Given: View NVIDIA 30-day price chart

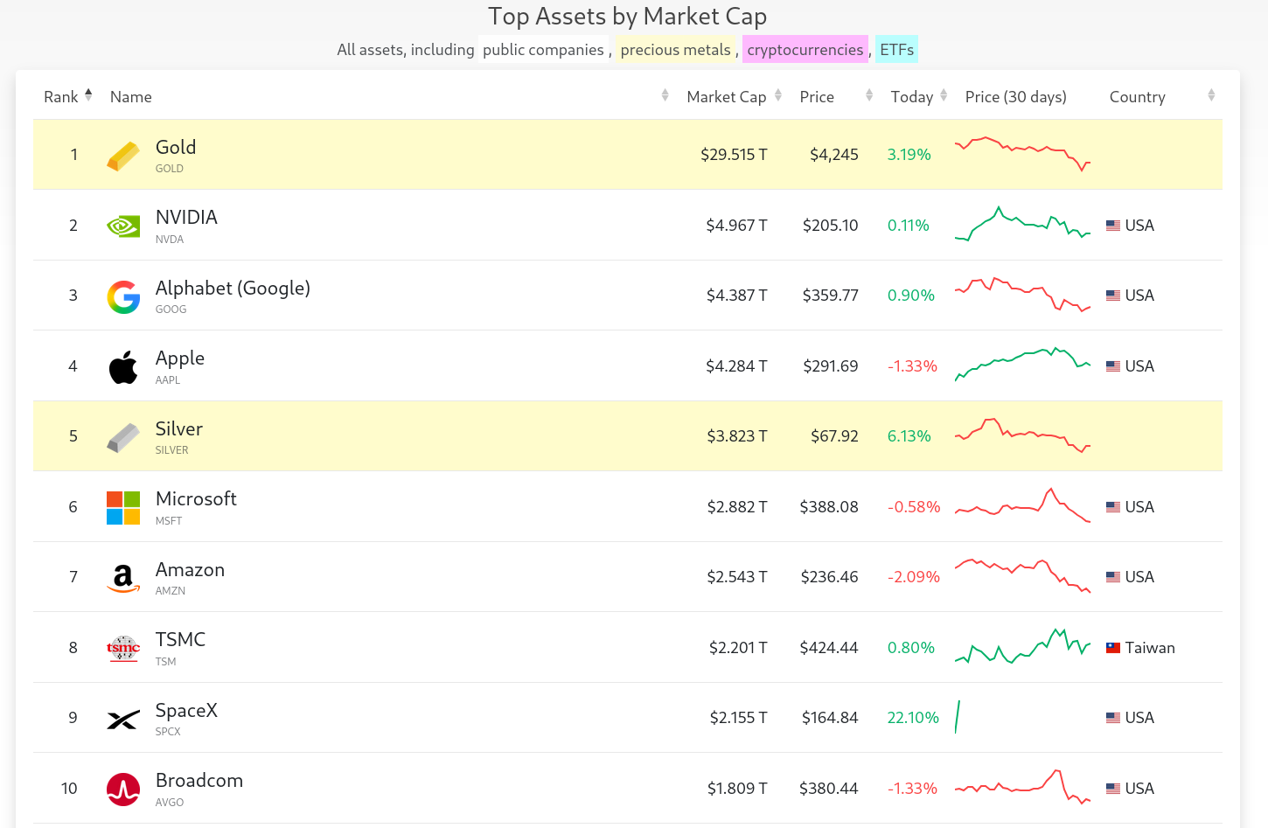Looking at the screenshot, I should point(1022,224).
